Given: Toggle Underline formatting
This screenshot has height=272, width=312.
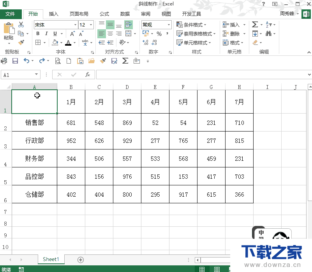Looking at the screenshot, I should [x=55, y=34].
